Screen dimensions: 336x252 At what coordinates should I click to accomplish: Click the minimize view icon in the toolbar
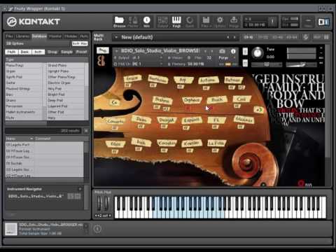(308, 22)
